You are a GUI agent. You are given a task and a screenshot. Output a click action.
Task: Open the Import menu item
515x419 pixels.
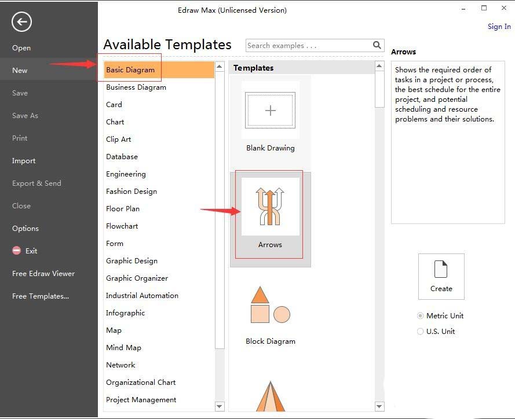click(x=24, y=161)
